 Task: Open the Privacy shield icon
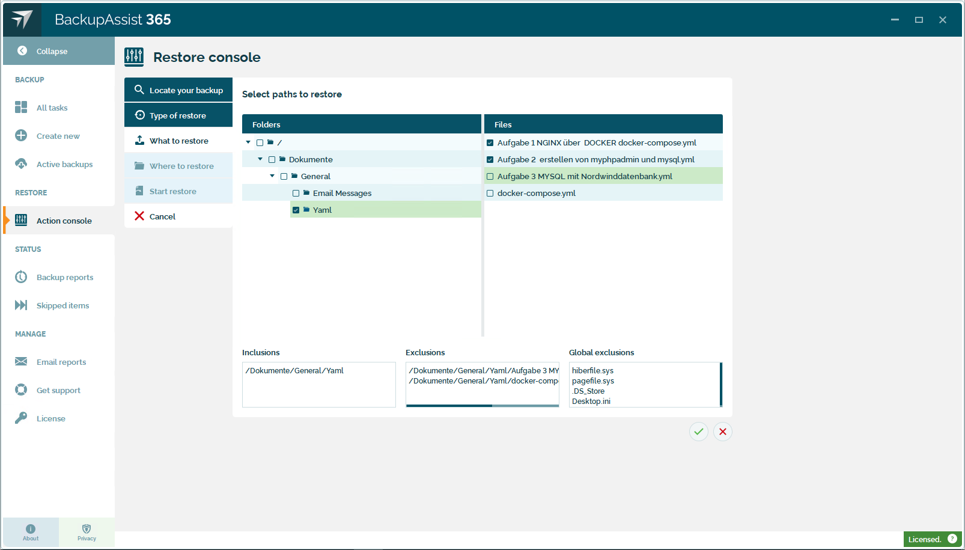87,529
